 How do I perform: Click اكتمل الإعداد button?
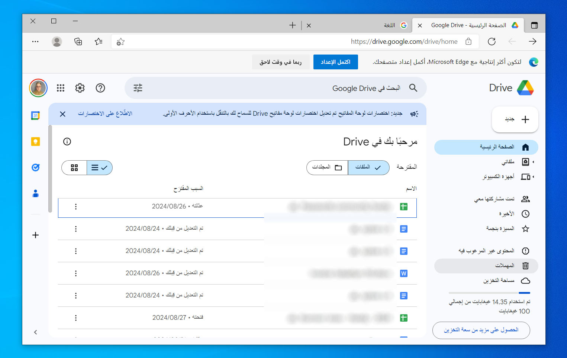click(336, 62)
